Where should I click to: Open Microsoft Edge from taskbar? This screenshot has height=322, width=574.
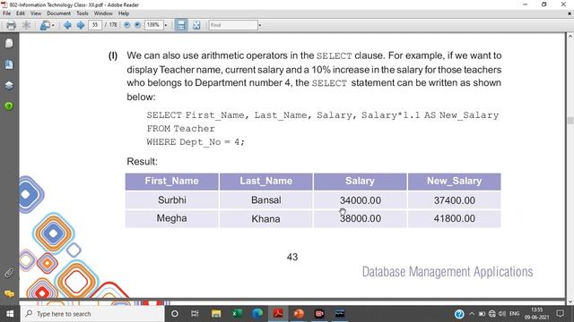coord(257,314)
